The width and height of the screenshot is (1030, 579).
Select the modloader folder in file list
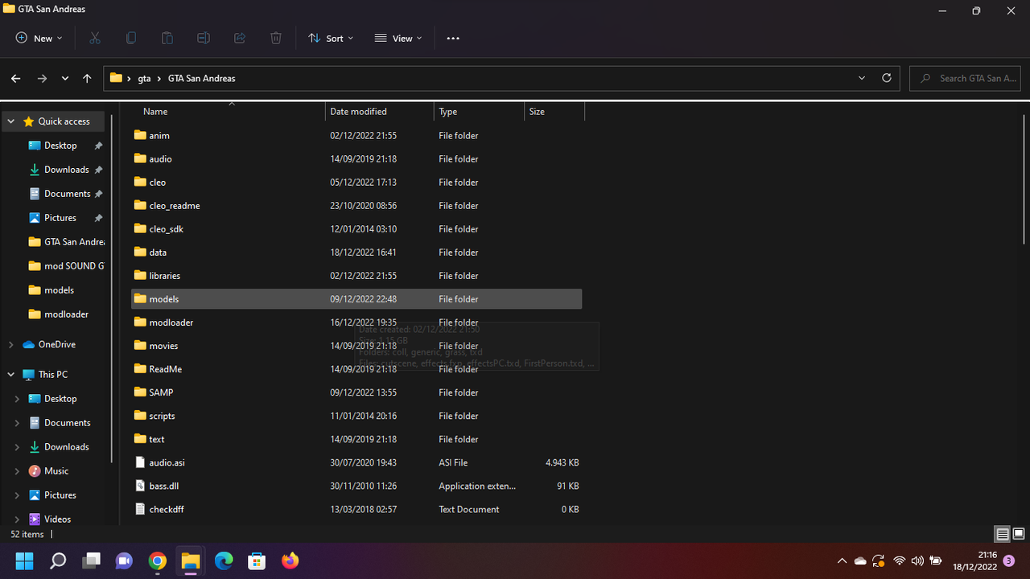[356, 322]
